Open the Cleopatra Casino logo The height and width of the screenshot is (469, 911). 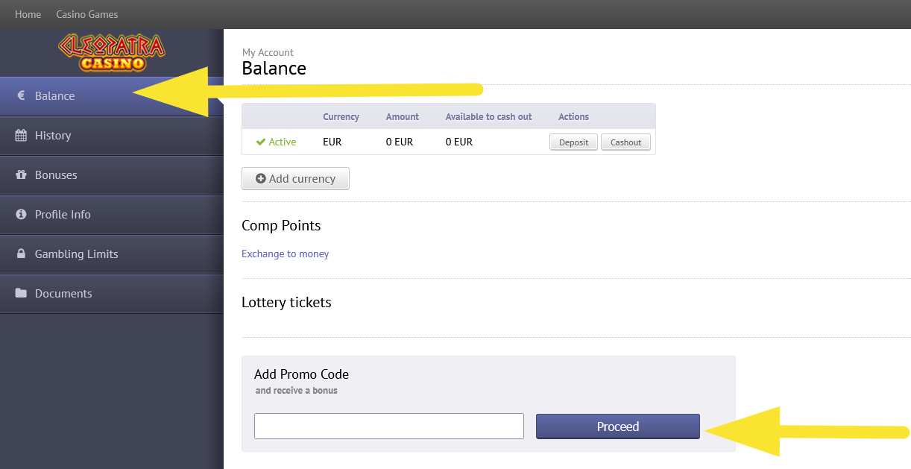tap(112, 52)
